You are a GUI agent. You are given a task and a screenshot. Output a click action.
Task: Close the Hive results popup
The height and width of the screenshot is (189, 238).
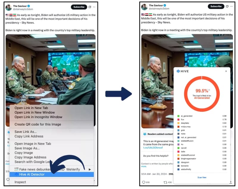click(x=226, y=71)
